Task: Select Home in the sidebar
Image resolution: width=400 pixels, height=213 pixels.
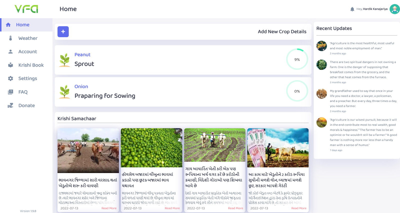Action: point(23,25)
